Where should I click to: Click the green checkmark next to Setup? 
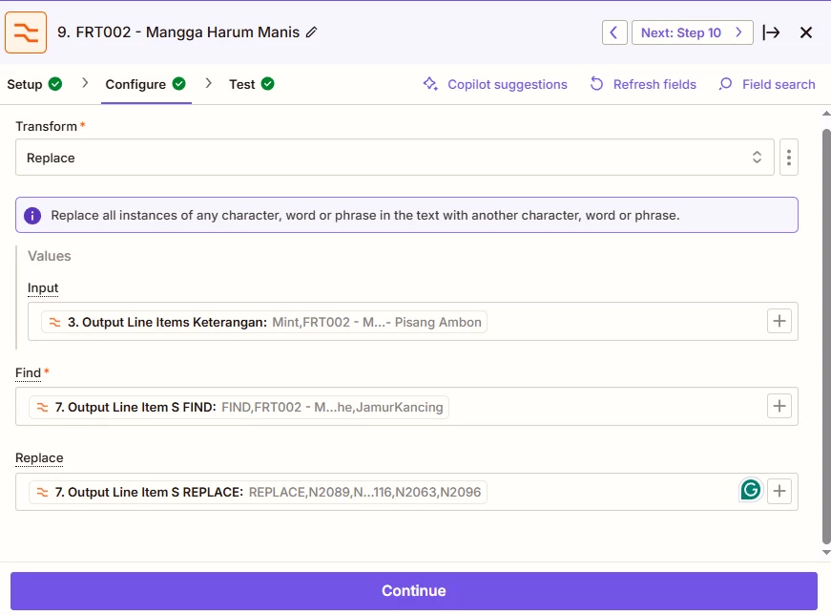pyautogui.click(x=55, y=84)
